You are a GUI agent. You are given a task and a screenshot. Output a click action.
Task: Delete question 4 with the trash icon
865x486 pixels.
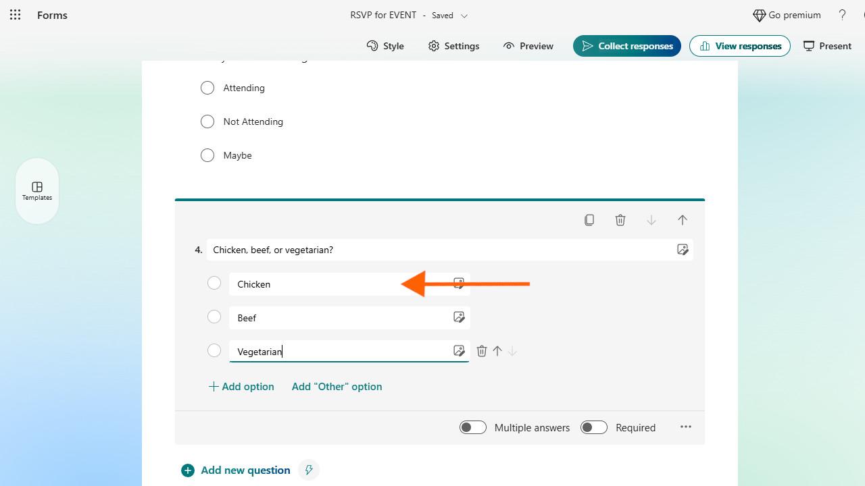tap(620, 220)
